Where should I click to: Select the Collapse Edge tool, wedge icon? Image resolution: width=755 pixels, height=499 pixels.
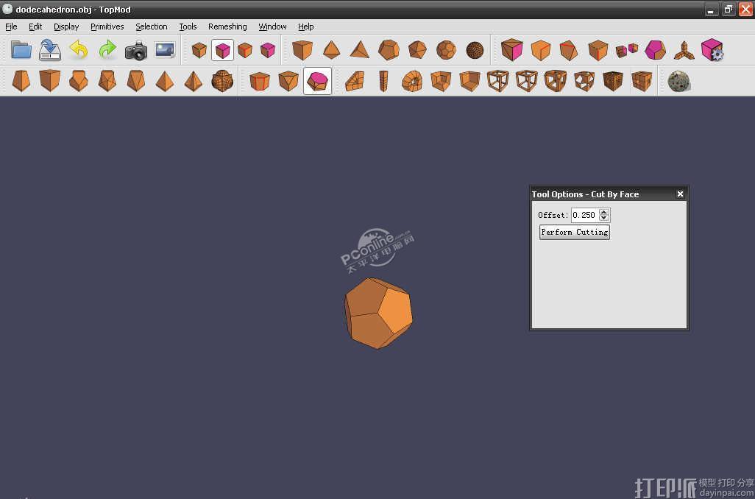point(569,50)
